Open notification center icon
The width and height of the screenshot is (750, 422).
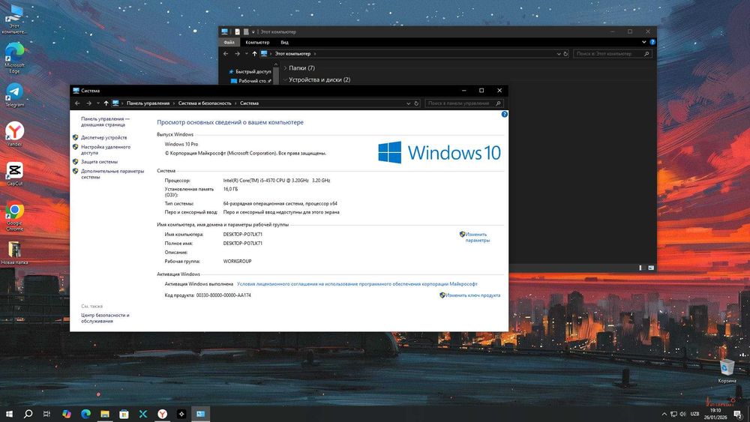[738, 414]
